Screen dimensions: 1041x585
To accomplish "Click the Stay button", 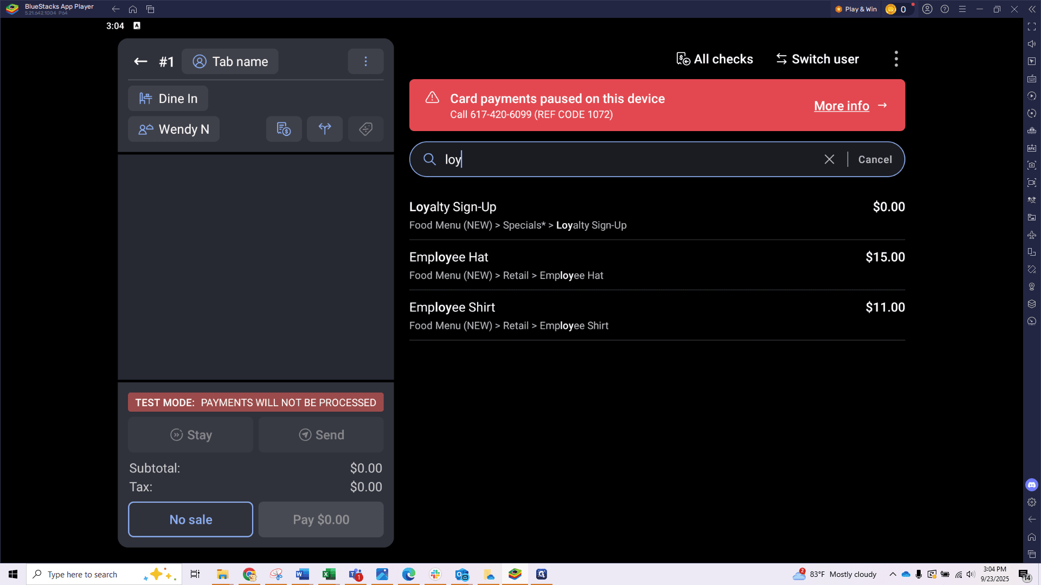I will pyautogui.click(x=190, y=434).
